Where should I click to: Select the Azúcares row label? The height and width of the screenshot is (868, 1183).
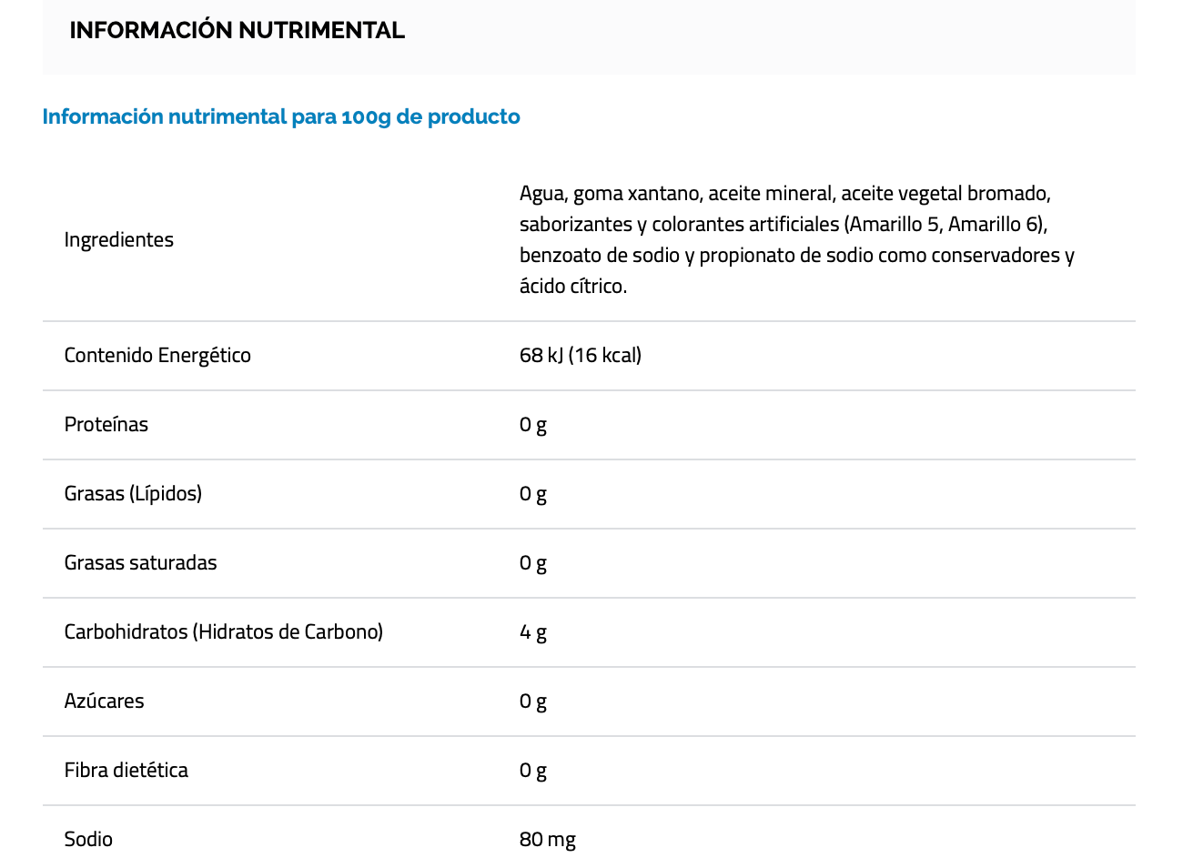105,701
